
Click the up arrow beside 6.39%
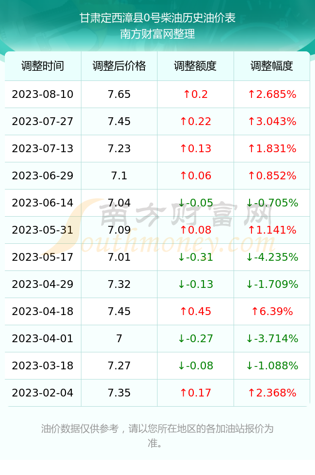point(255,311)
